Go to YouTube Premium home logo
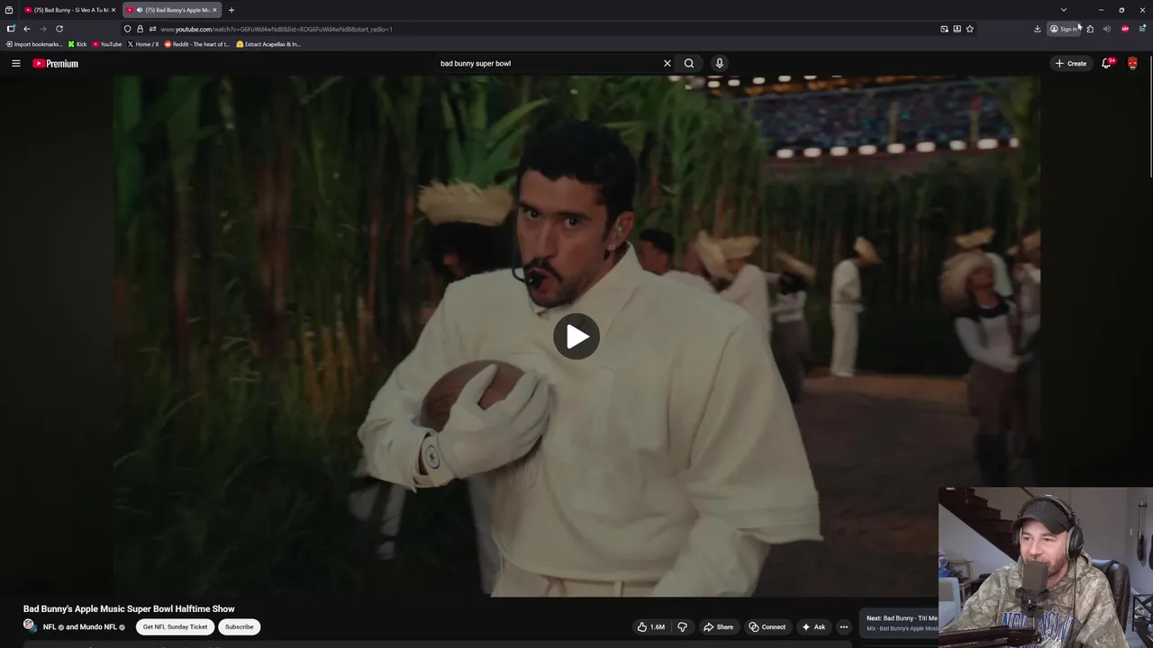 (x=56, y=63)
